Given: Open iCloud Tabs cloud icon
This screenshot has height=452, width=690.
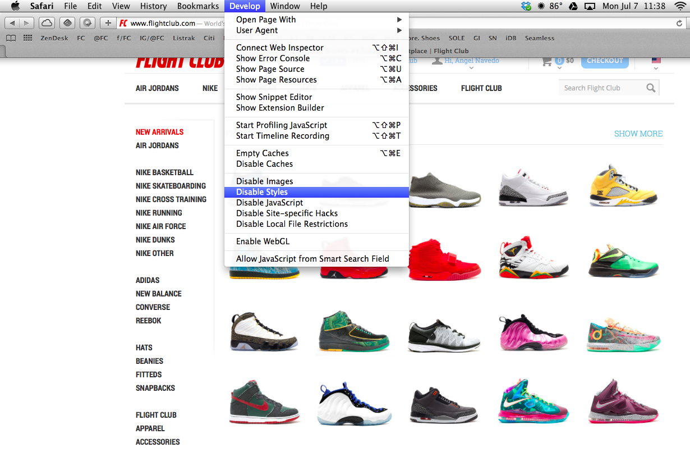Looking at the screenshot, I should (x=47, y=23).
